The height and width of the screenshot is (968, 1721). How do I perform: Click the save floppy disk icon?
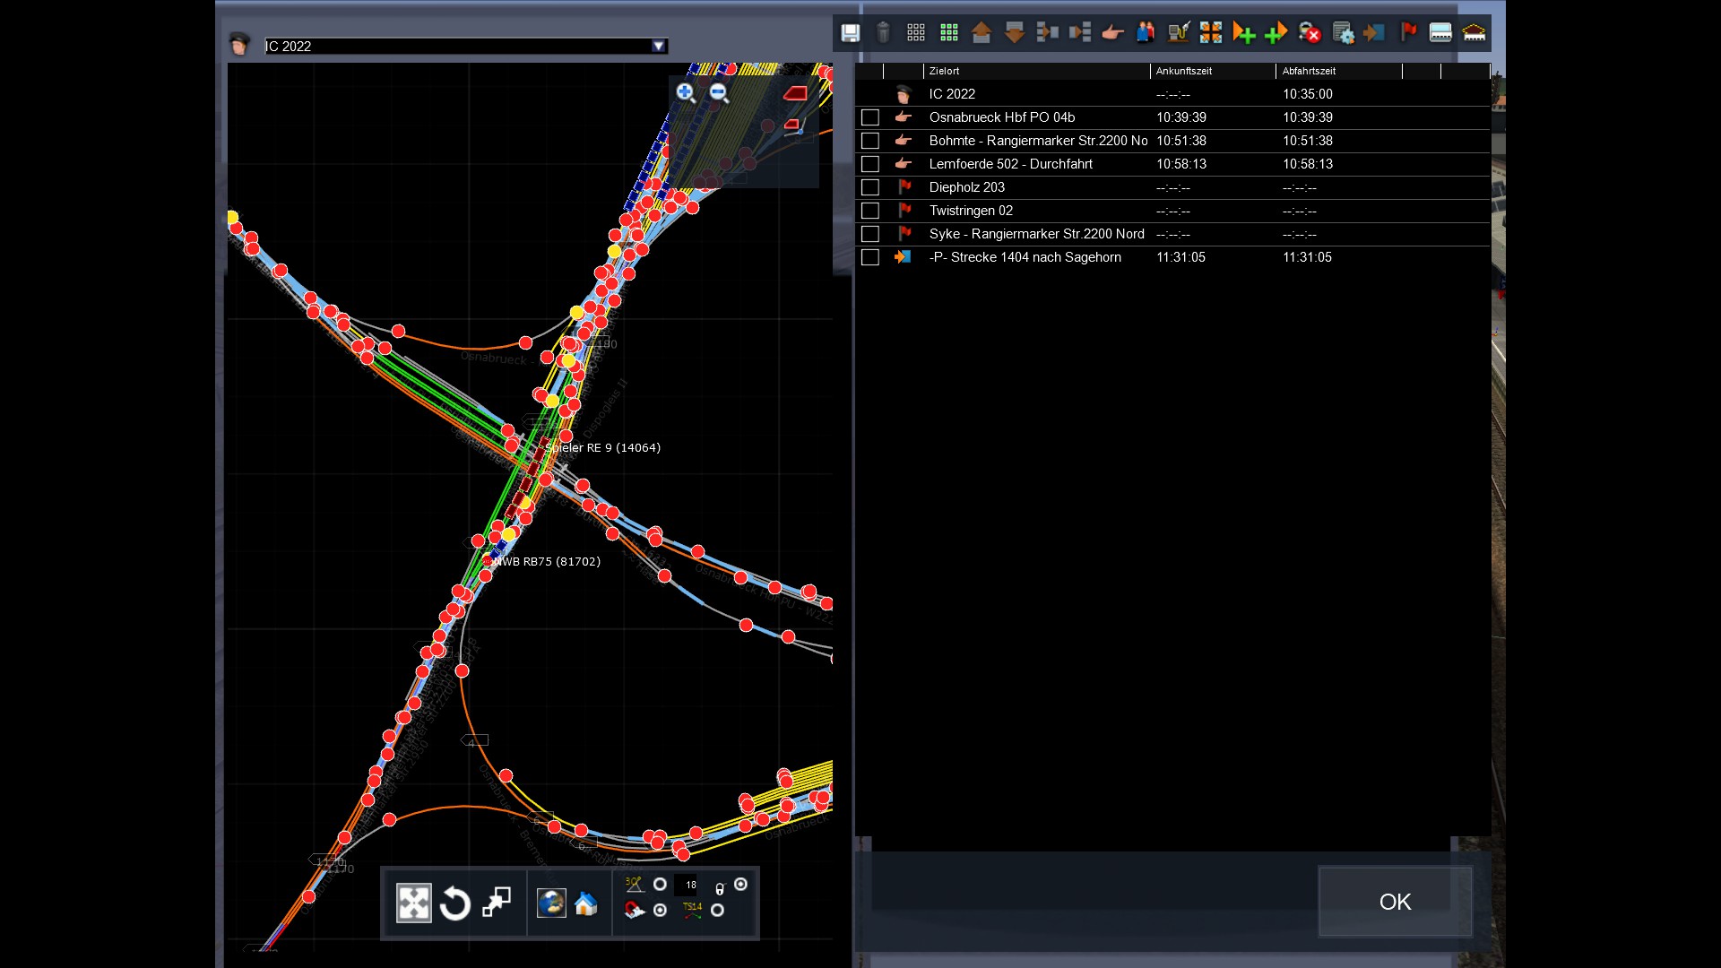(850, 33)
